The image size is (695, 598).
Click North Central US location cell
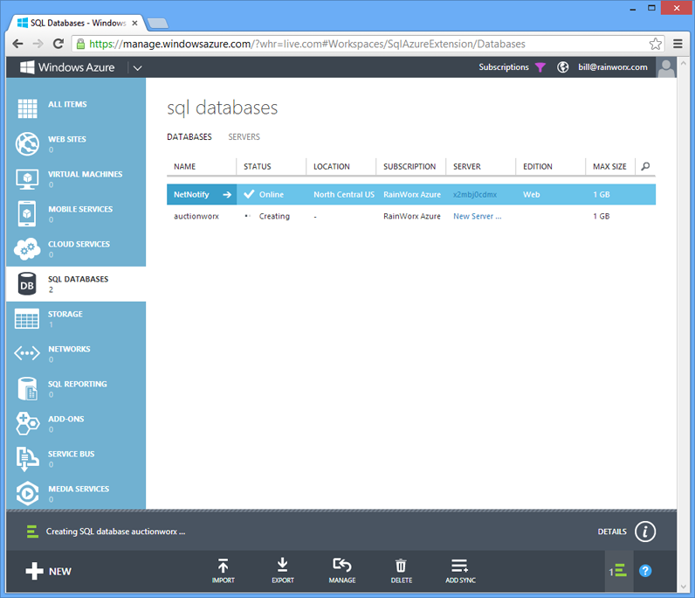pos(344,194)
